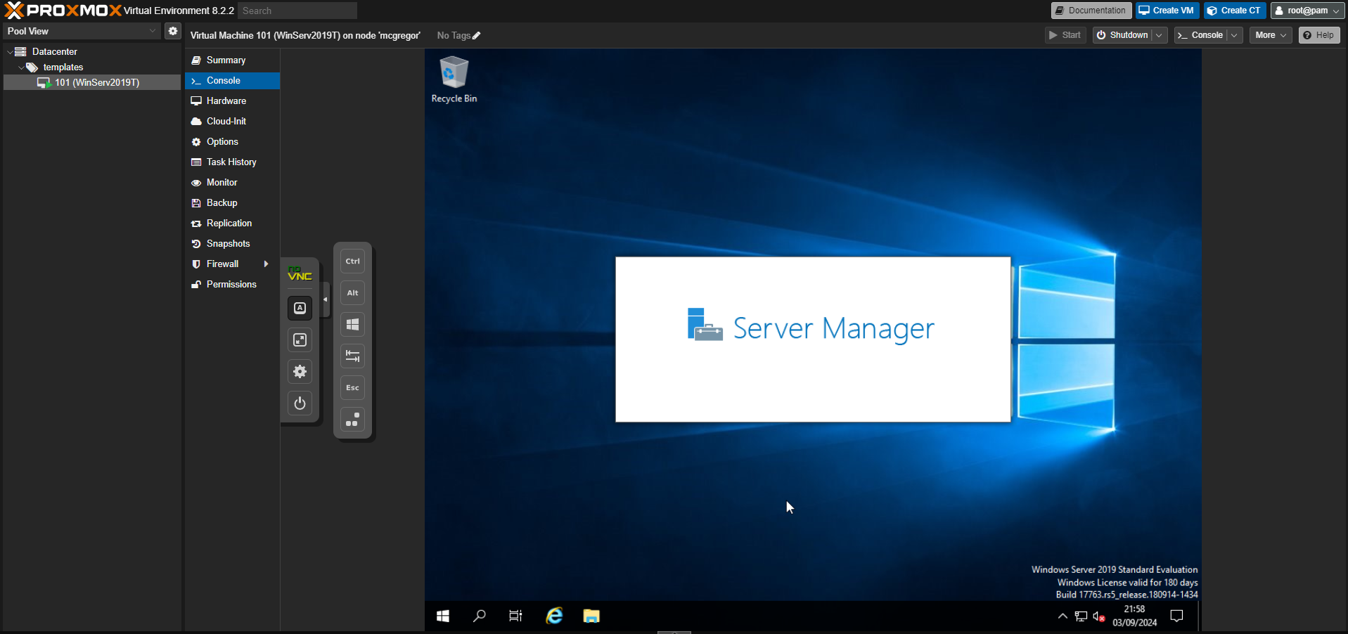1348x634 pixels.
Task: Launch Internet Explorer from VM taskbar
Action: click(555, 616)
